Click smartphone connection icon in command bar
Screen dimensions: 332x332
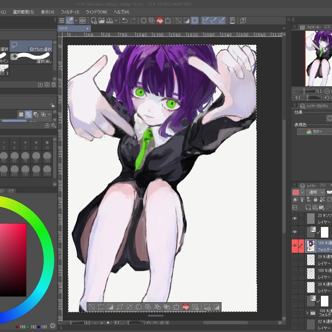(x=232, y=20)
